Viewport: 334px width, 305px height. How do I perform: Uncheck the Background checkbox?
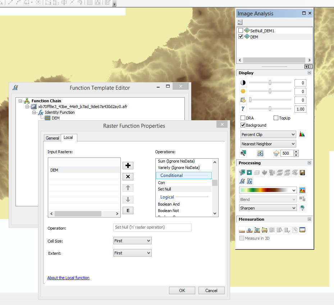(x=243, y=125)
